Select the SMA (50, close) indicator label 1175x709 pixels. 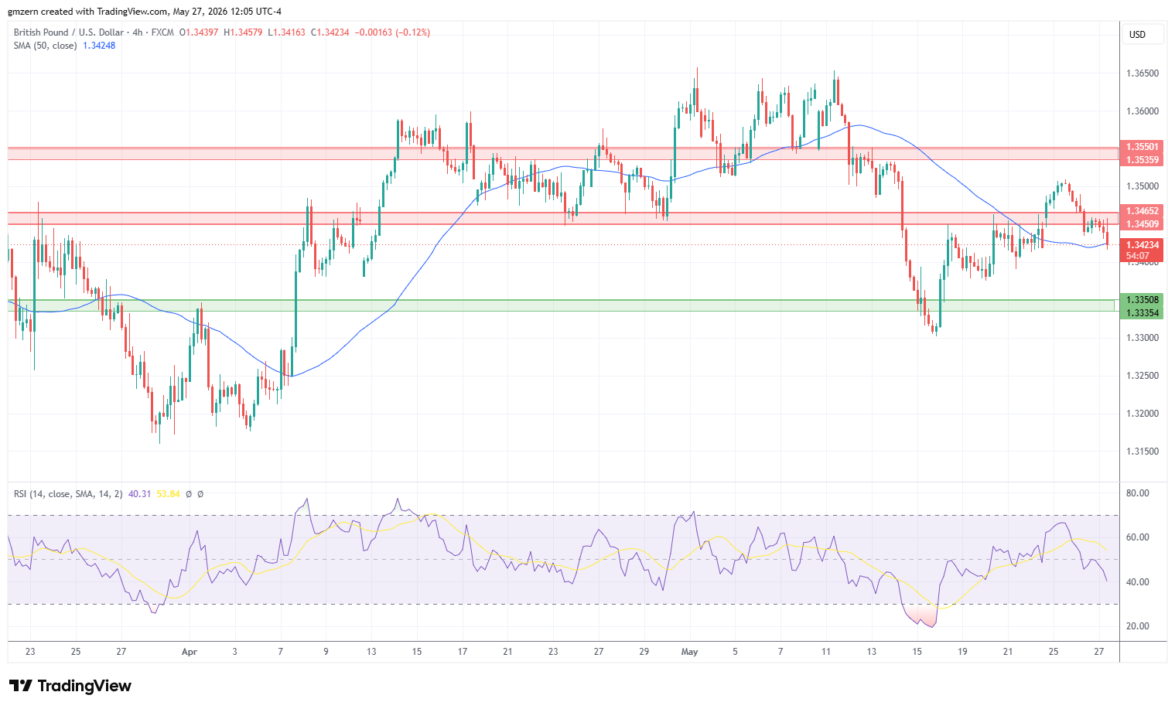tap(45, 46)
